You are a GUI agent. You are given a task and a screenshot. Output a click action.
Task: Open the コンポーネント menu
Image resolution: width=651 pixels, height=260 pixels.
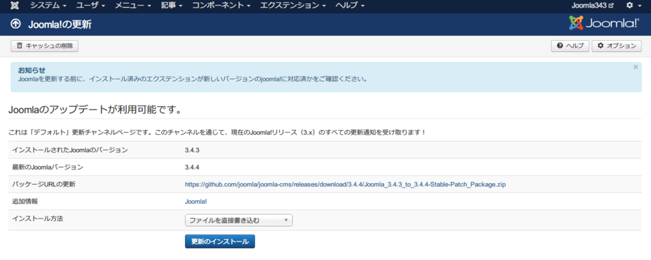click(x=221, y=6)
